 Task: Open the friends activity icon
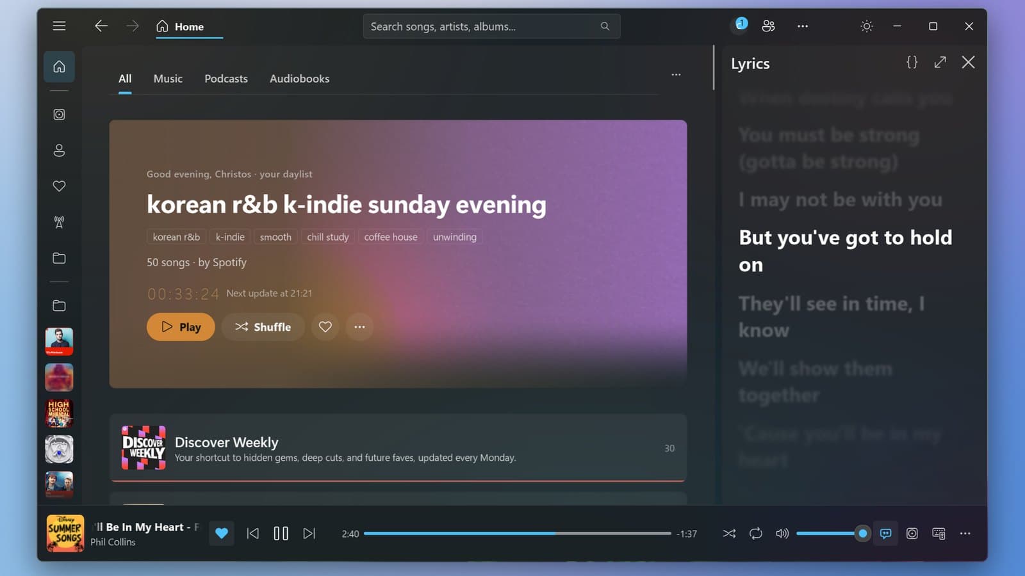[768, 26]
